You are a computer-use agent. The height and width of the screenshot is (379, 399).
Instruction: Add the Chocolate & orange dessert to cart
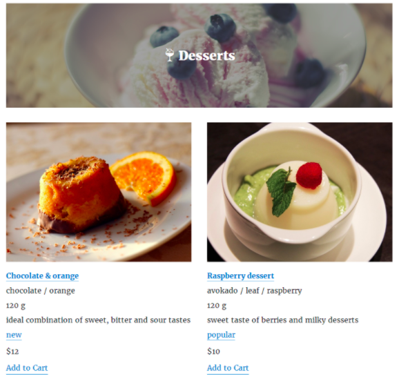(x=27, y=368)
